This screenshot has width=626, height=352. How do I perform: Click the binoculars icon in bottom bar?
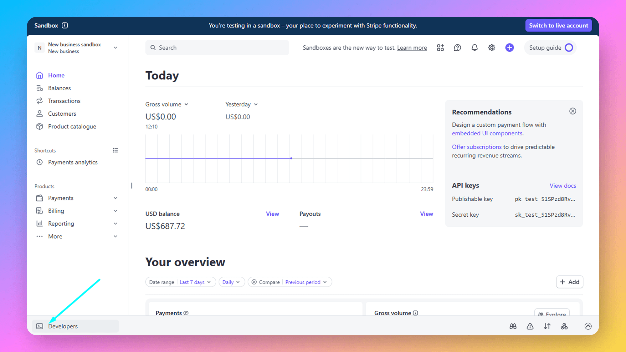[513, 326]
